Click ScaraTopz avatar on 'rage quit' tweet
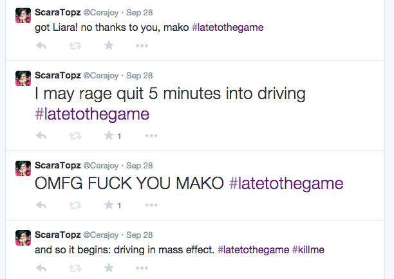The width and height of the screenshot is (394, 279). (x=23, y=79)
